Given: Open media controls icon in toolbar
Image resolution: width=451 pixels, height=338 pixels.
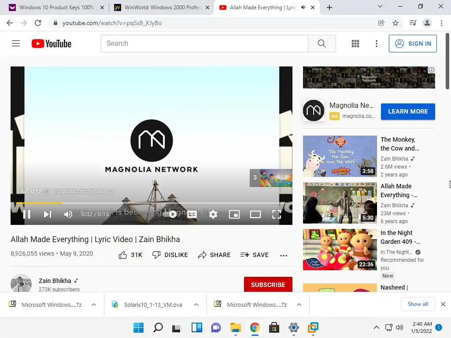Looking at the screenshot, I should 413,23.
